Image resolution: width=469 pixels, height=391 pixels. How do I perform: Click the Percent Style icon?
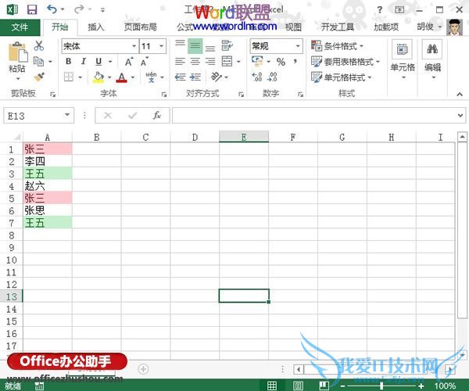[x=281, y=62]
